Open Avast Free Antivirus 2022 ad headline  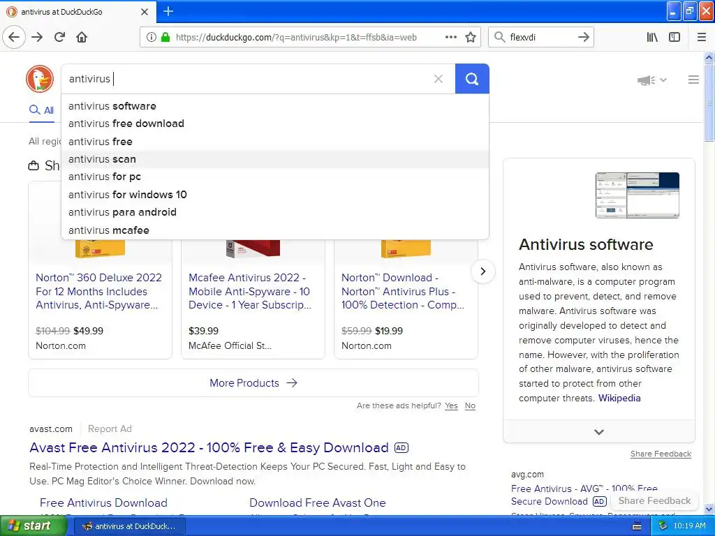(x=209, y=447)
